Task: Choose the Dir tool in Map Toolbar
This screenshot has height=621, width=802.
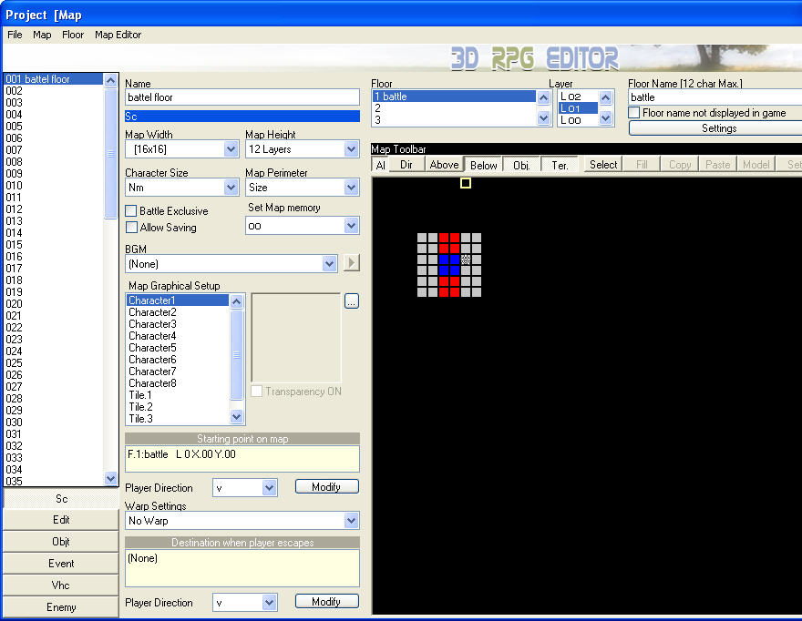Action: pyautogui.click(x=406, y=165)
